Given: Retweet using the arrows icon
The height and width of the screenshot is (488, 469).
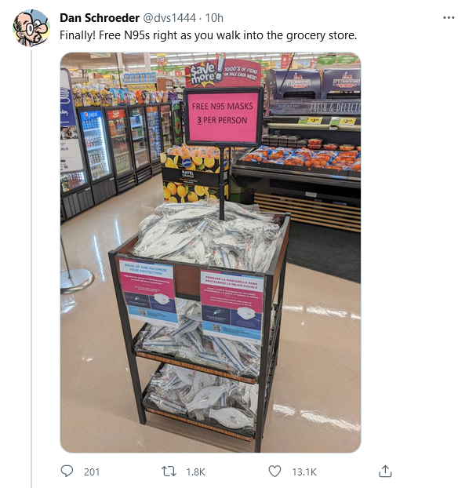Looking at the screenshot, I should 169,472.
